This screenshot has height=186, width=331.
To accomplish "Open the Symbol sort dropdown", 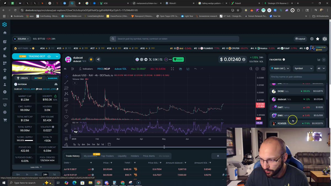I will coord(303,68).
